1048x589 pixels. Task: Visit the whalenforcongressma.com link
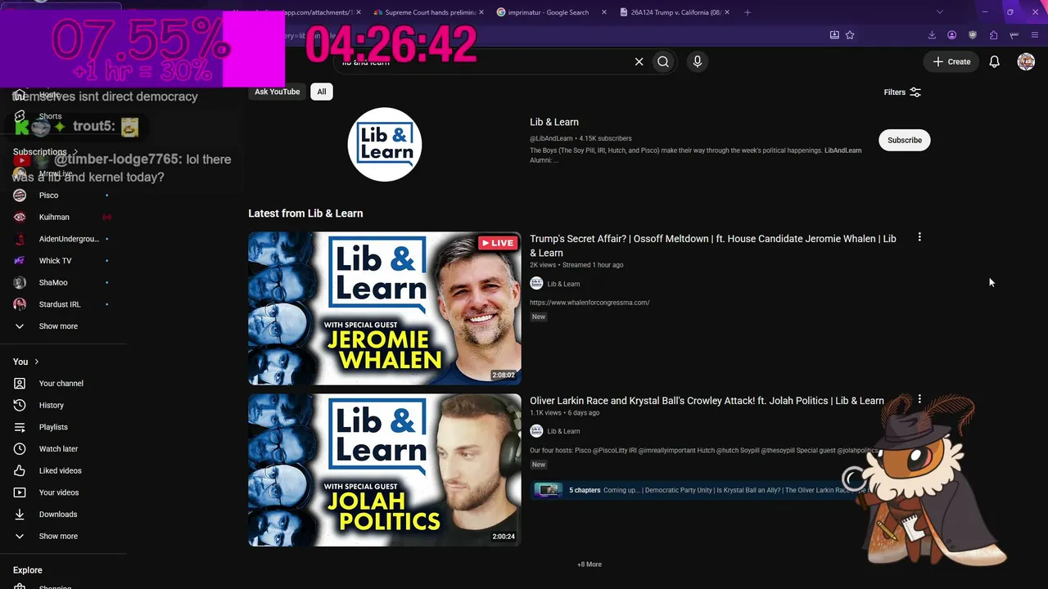click(589, 303)
